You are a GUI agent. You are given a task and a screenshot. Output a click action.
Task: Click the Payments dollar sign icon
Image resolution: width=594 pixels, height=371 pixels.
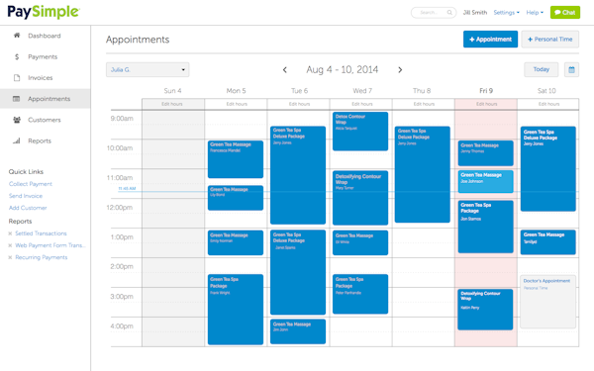(17, 56)
